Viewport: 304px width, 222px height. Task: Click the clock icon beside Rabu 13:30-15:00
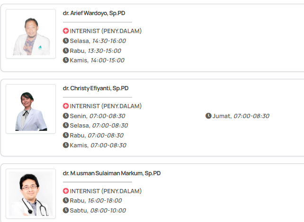[66, 51]
